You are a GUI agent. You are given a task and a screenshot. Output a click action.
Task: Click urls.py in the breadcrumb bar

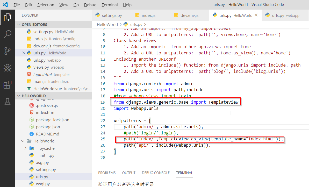point(136,24)
